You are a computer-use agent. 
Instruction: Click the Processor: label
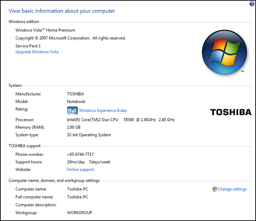(x=25, y=120)
